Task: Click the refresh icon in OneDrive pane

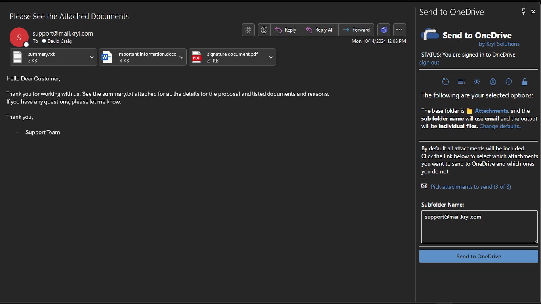Action: 446,82
